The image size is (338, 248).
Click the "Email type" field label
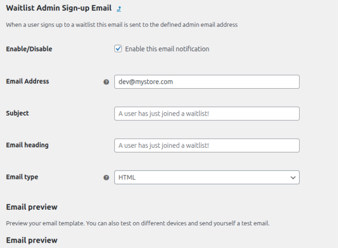point(22,177)
